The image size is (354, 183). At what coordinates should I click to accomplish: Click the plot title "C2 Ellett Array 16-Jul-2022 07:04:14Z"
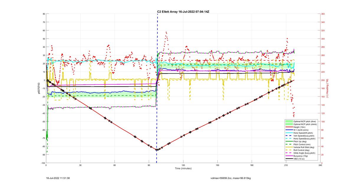pos(183,11)
